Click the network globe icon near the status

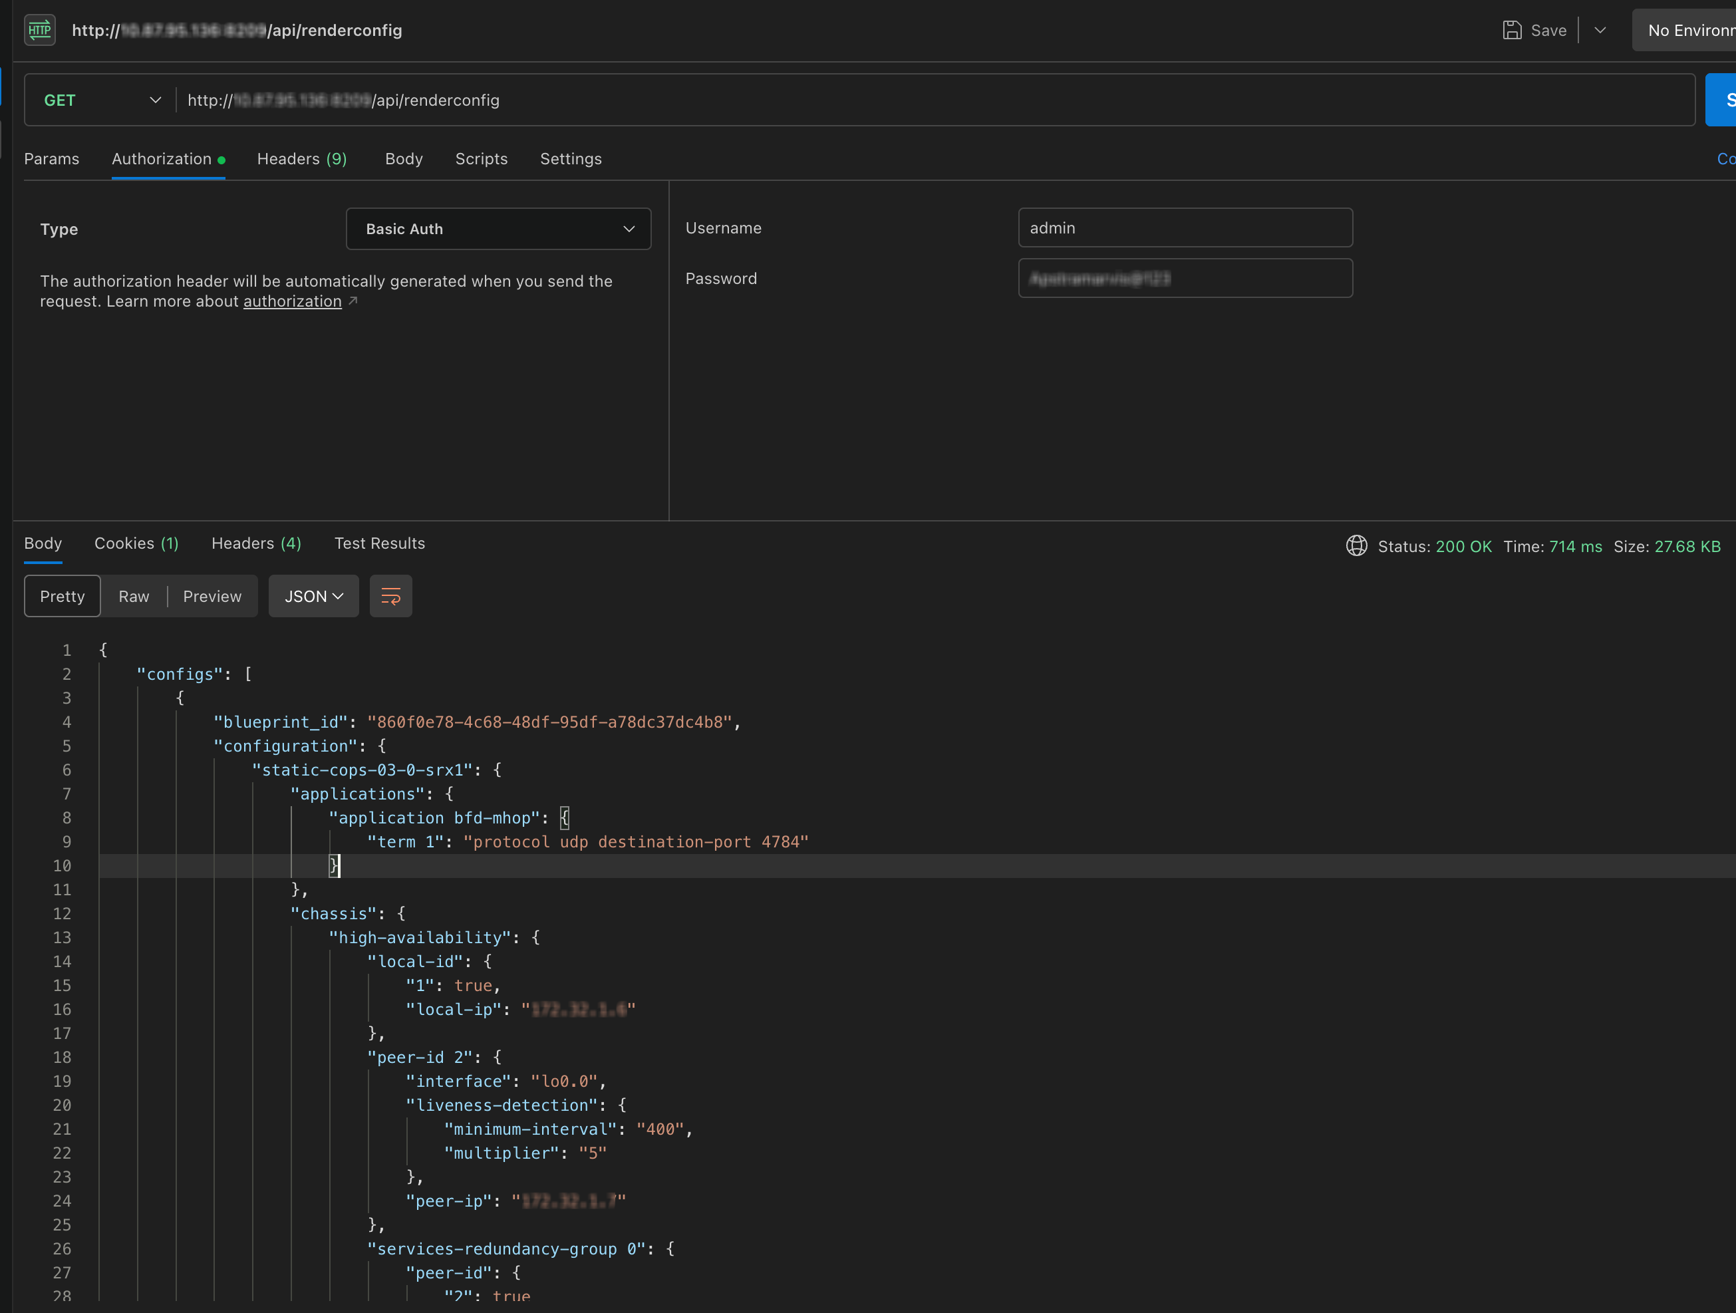point(1357,545)
